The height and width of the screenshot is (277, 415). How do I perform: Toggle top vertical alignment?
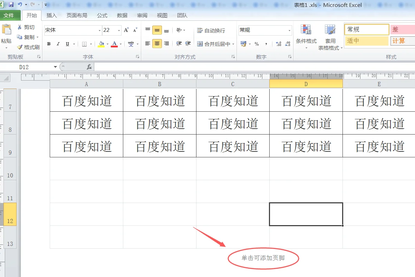(148, 30)
